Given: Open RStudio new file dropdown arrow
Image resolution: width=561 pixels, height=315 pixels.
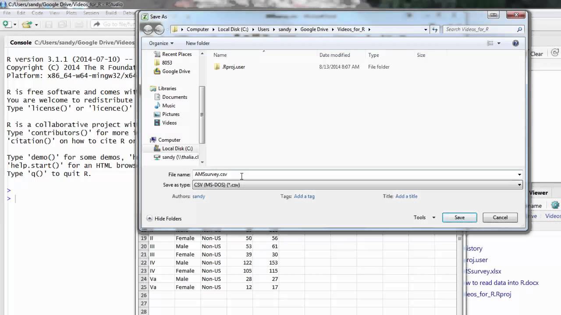Looking at the screenshot, I should pyautogui.click(x=14, y=25).
